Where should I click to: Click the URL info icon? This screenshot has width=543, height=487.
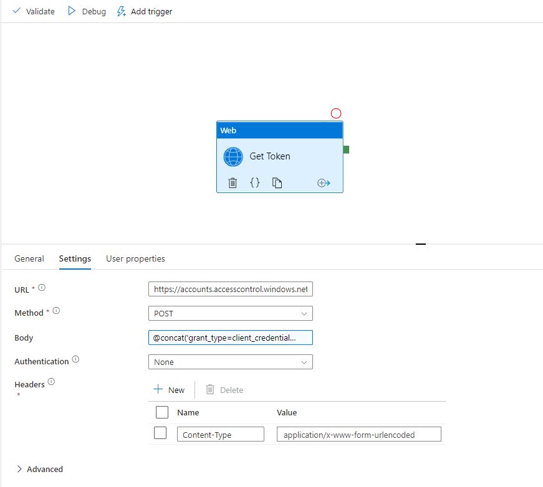(x=42, y=288)
